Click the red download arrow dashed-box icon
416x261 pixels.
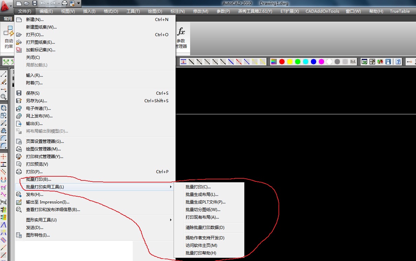[183, 62]
